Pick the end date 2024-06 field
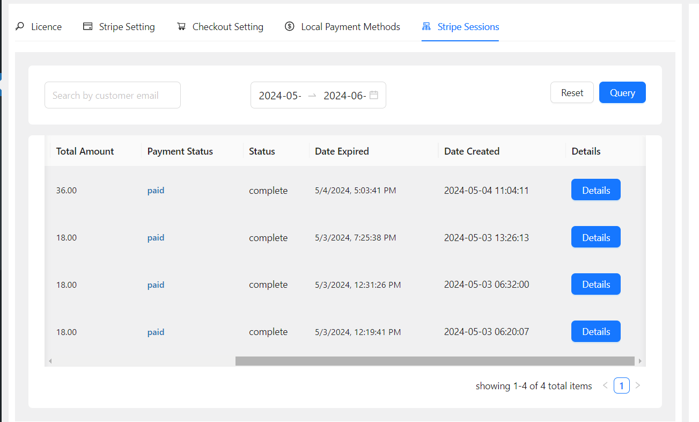 click(x=344, y=96)
